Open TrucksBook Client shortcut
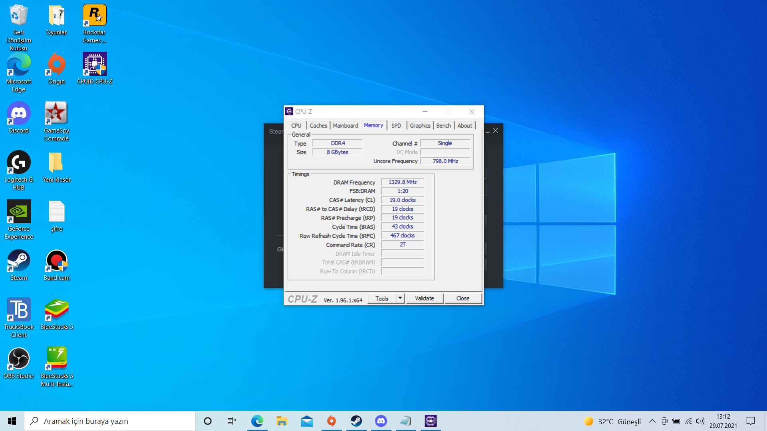767x431 pixels. pyautogui.click(x=18, y=318)
